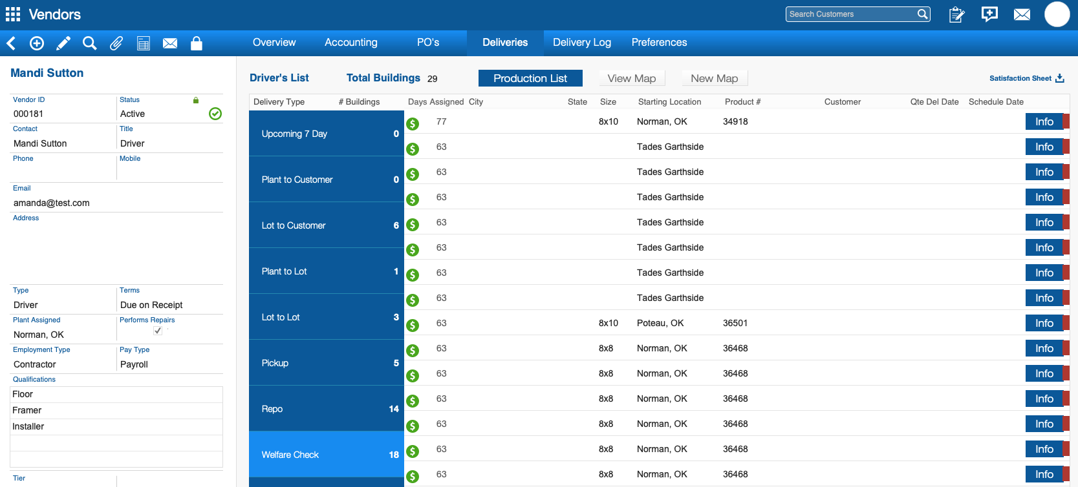Screen dimensions: 1078x487
Task: Select Lot to Lot delivery type
Action: click(x=327, y=317)
